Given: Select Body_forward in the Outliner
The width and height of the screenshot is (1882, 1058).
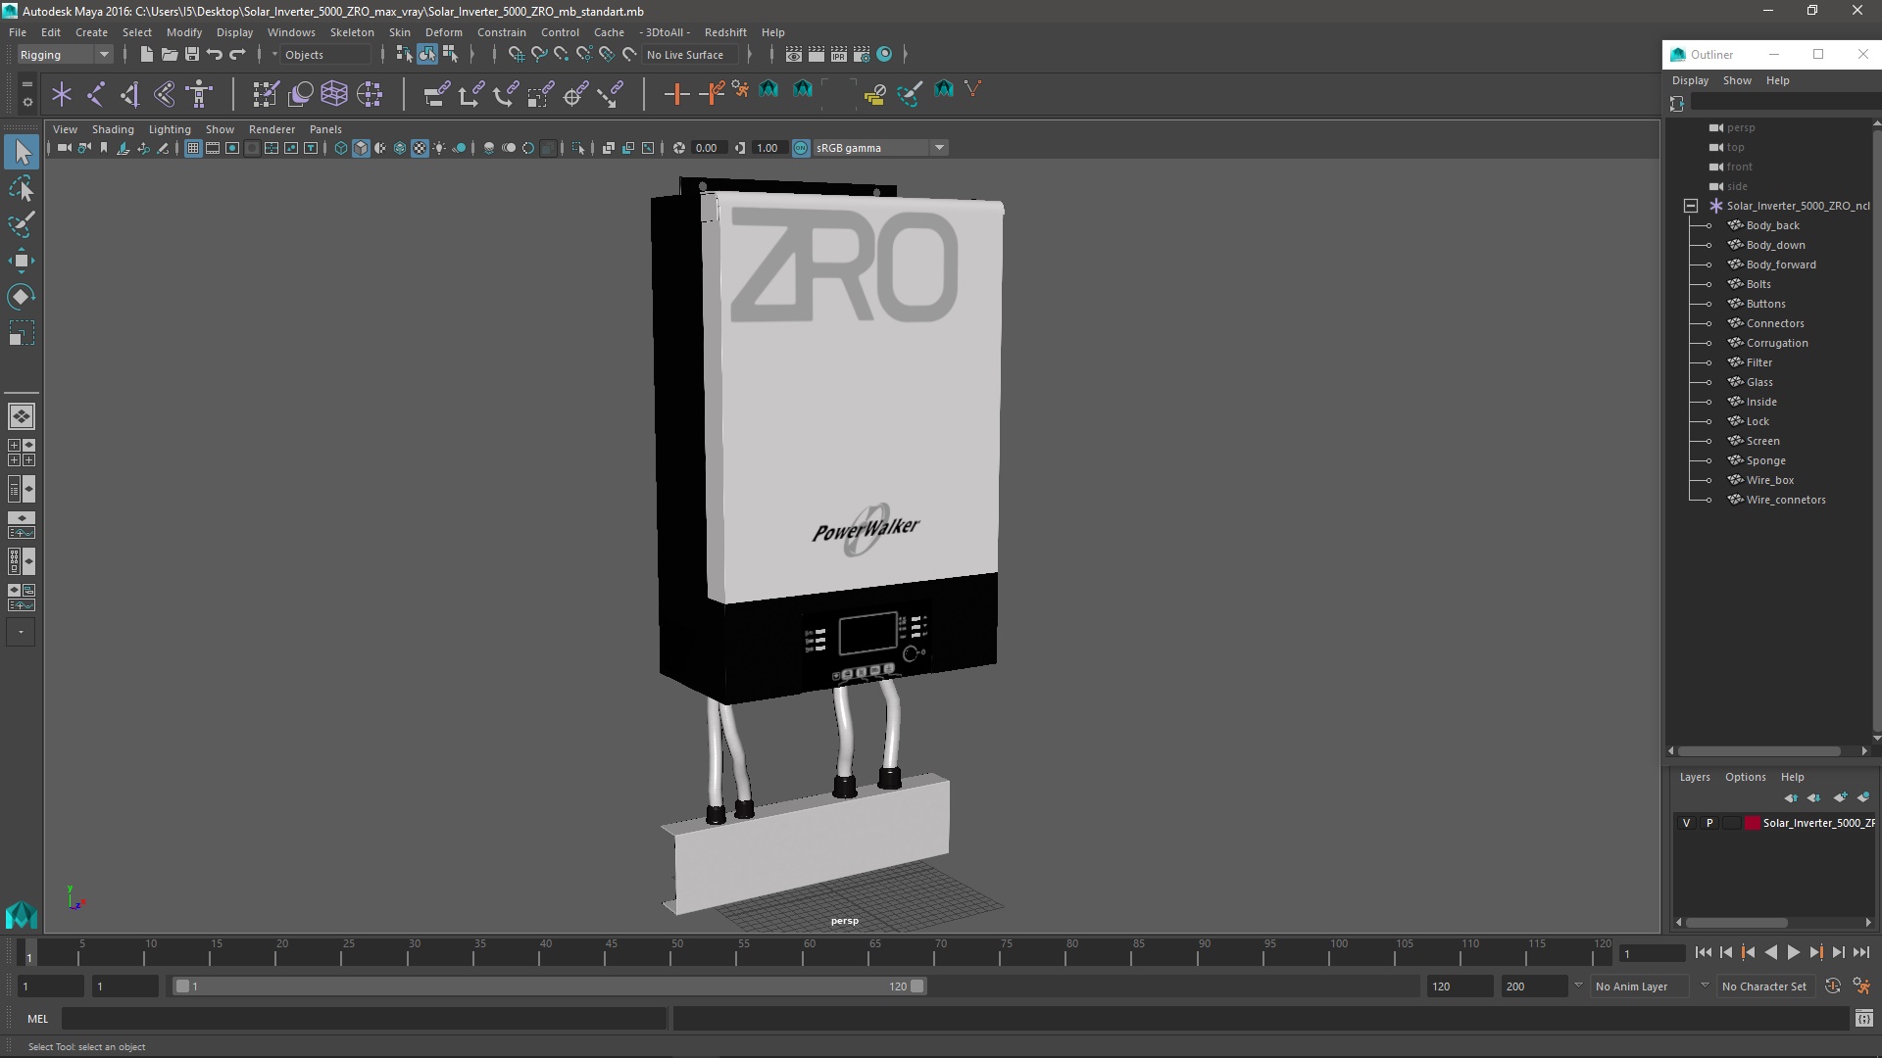Looking at the screenshot, I should pyautogui.click(x=1780, y=264).
